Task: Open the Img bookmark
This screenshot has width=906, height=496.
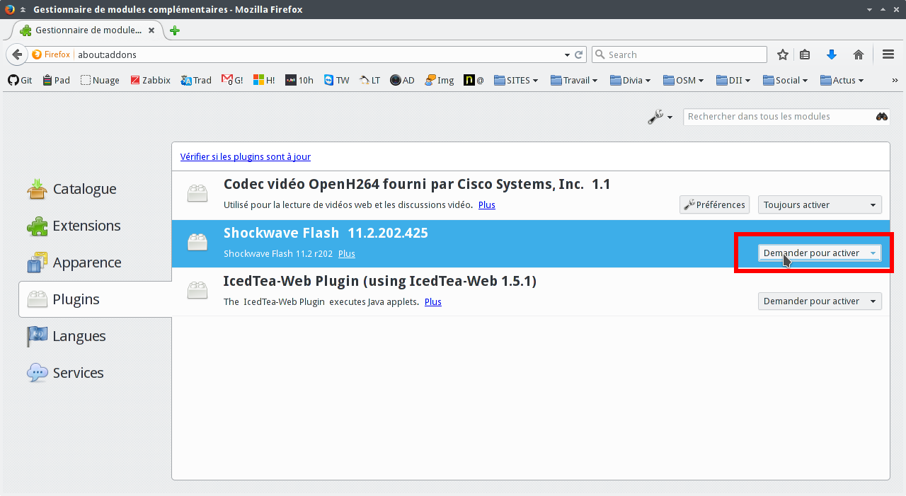Action: point(440,80)
